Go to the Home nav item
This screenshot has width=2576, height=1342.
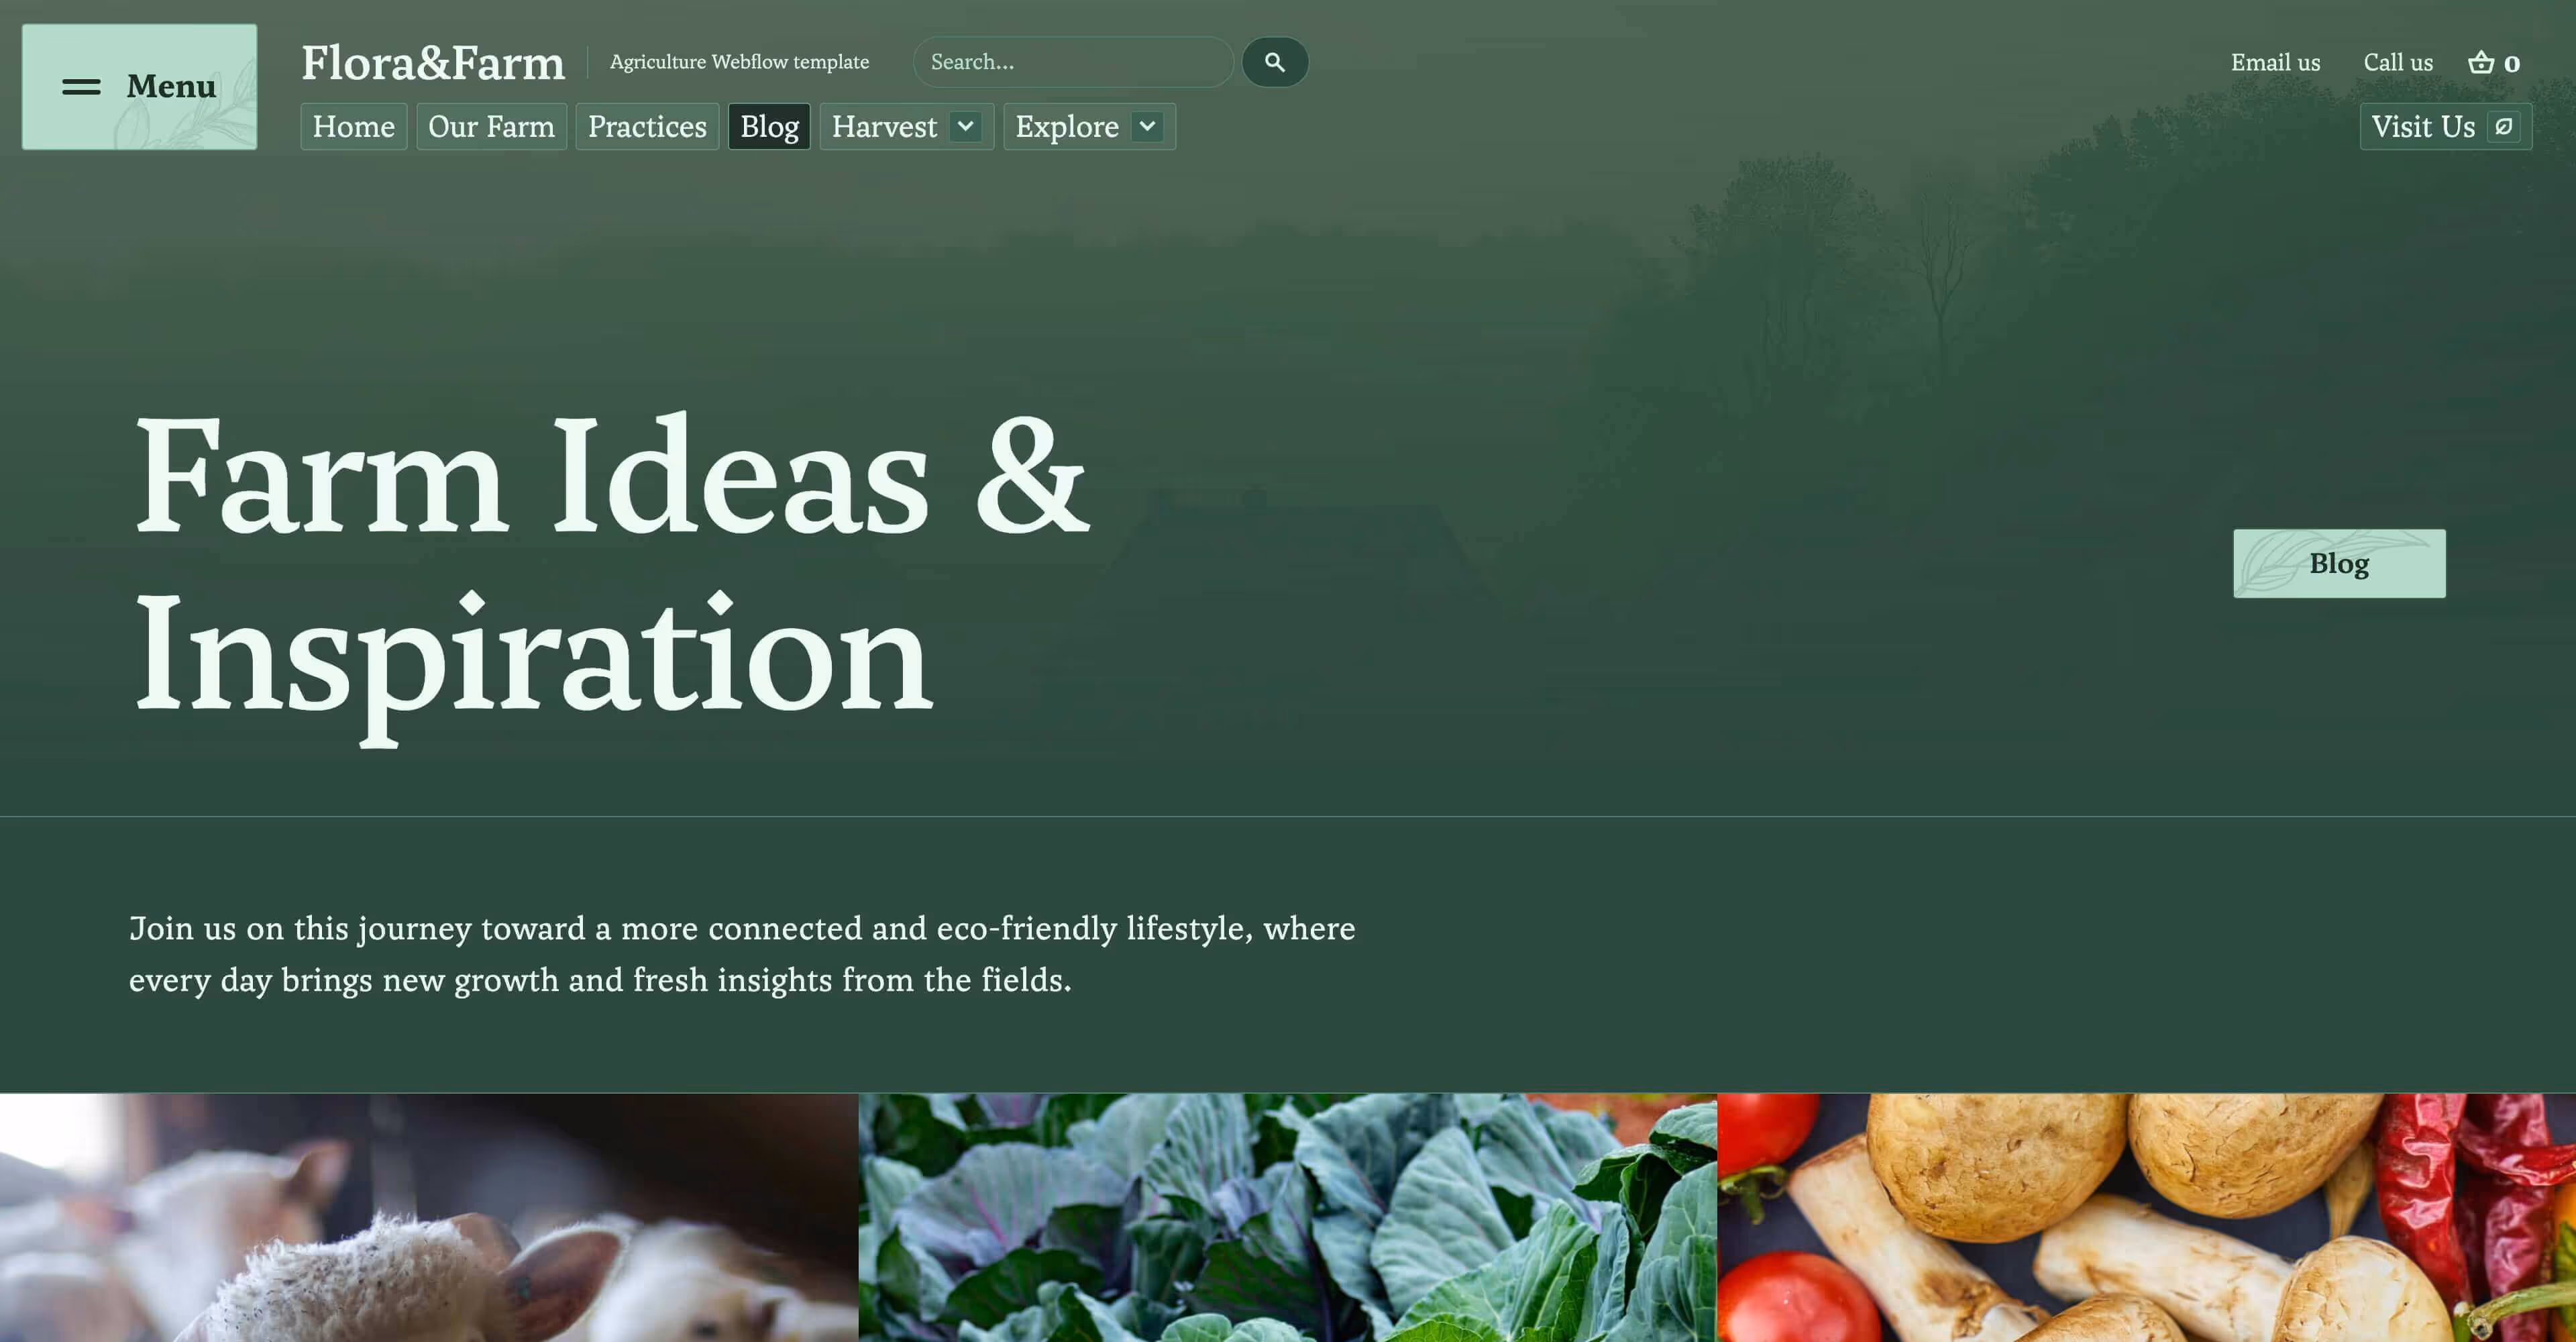tap(354, 126)
